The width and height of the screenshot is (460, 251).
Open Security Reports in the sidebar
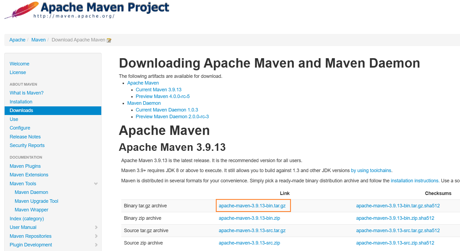click(x=27, y=145)
